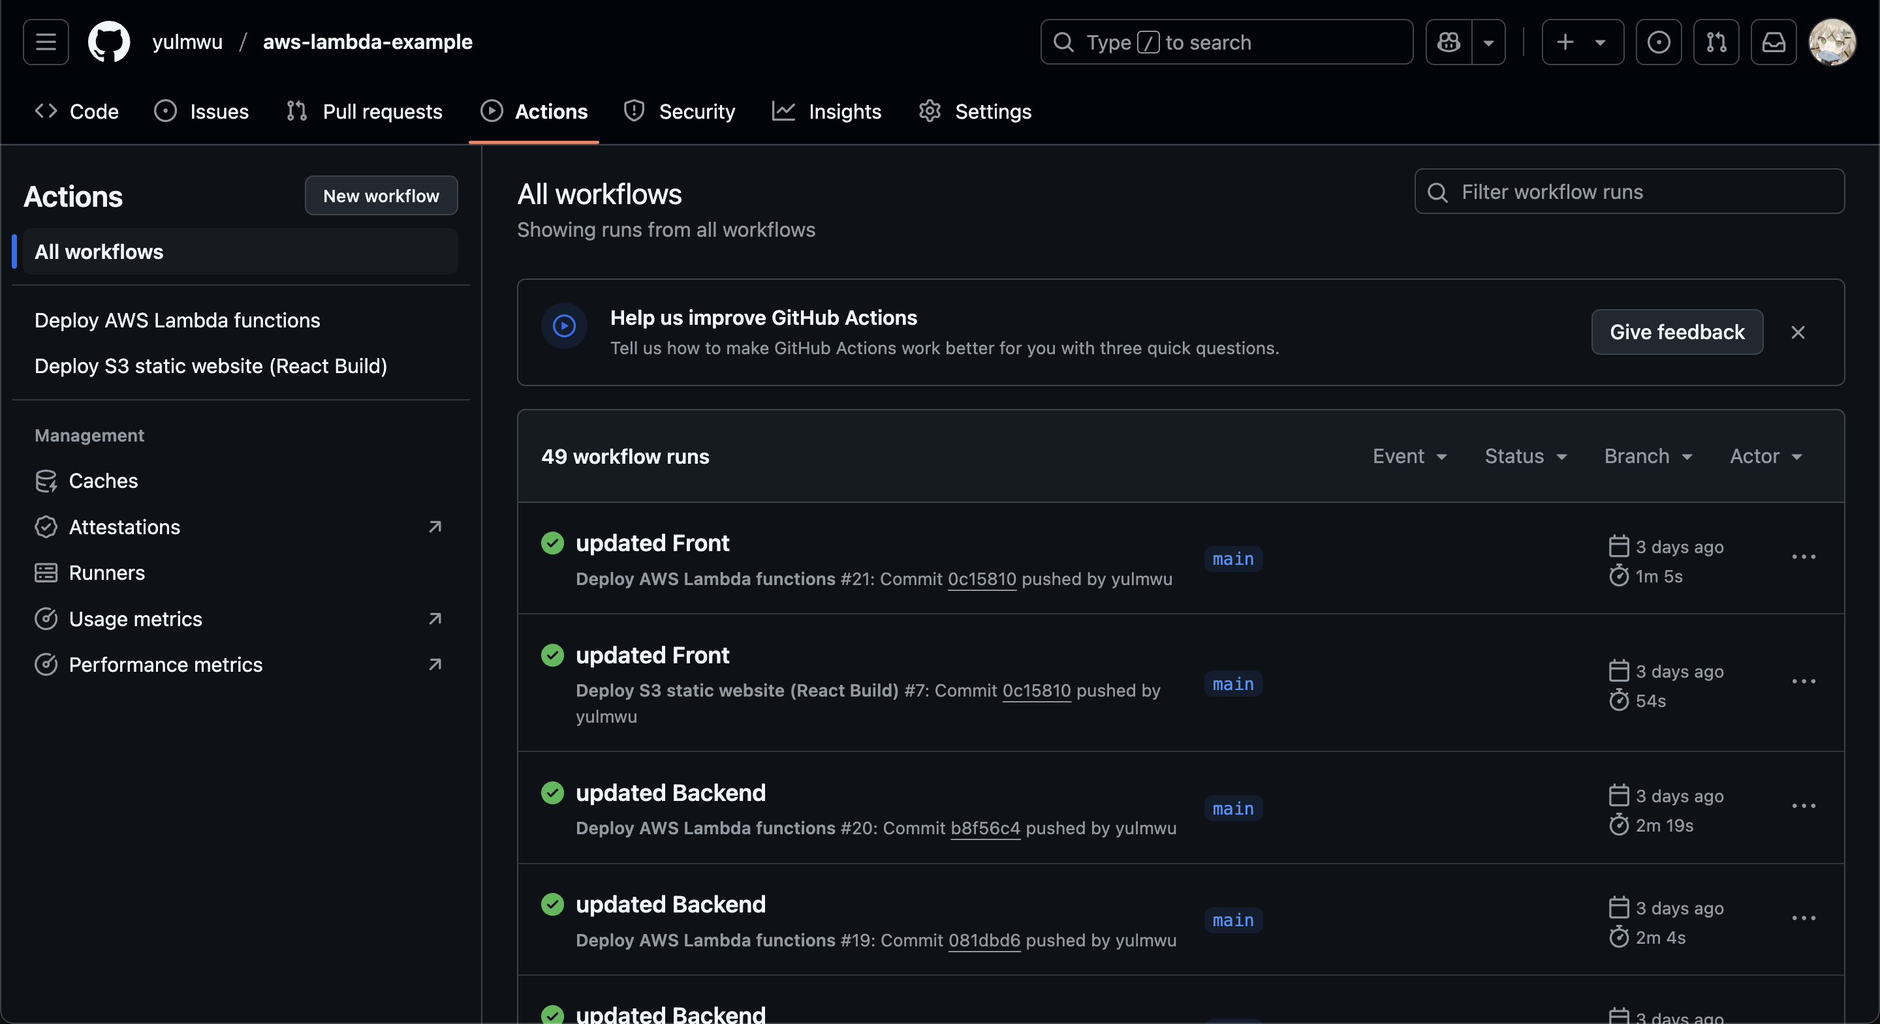Click the GitHub logo home icon
The width and height of the screenshot is (1880, 1024).
[109, 42]
